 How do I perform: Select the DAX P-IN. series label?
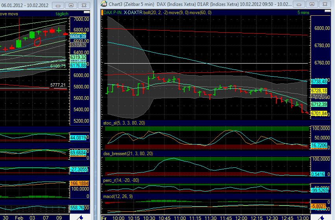pyautogui.click(x=113, y=13)
